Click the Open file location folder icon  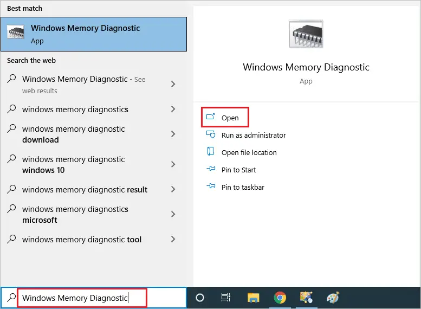pos(211,151)
